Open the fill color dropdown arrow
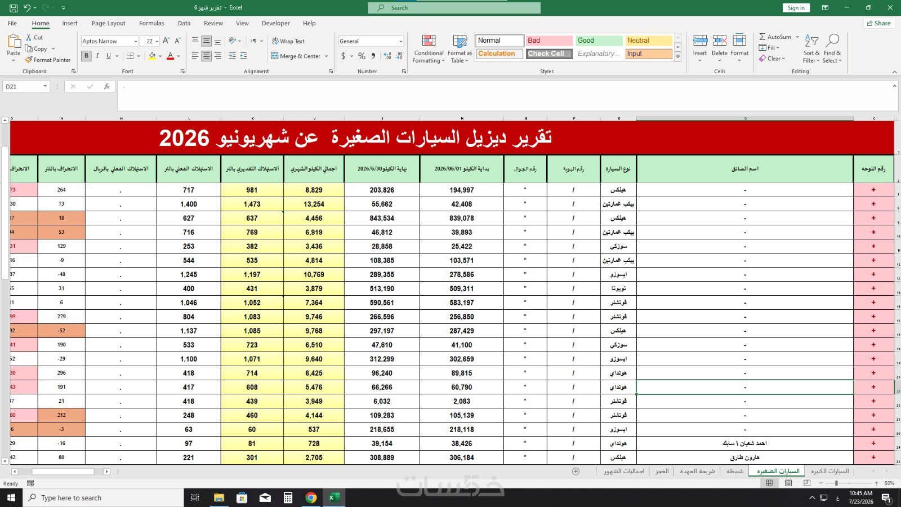This screenshot has width=901, height=507. [160, 56]
